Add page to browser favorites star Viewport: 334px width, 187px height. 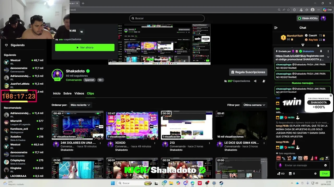288,10
